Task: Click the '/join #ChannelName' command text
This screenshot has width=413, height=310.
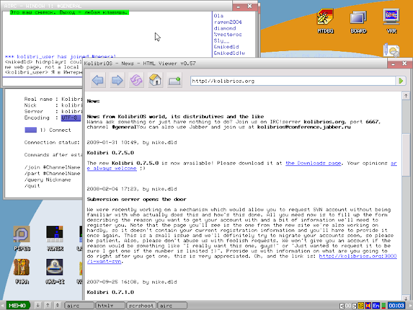Action: (x=52, y=167)
